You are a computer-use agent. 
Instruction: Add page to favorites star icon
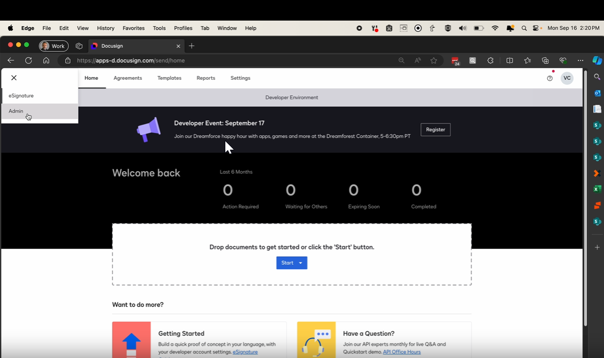(434, 60)
